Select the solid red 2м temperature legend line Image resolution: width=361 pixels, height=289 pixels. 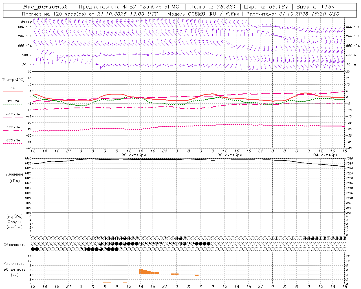click(13, 91)
